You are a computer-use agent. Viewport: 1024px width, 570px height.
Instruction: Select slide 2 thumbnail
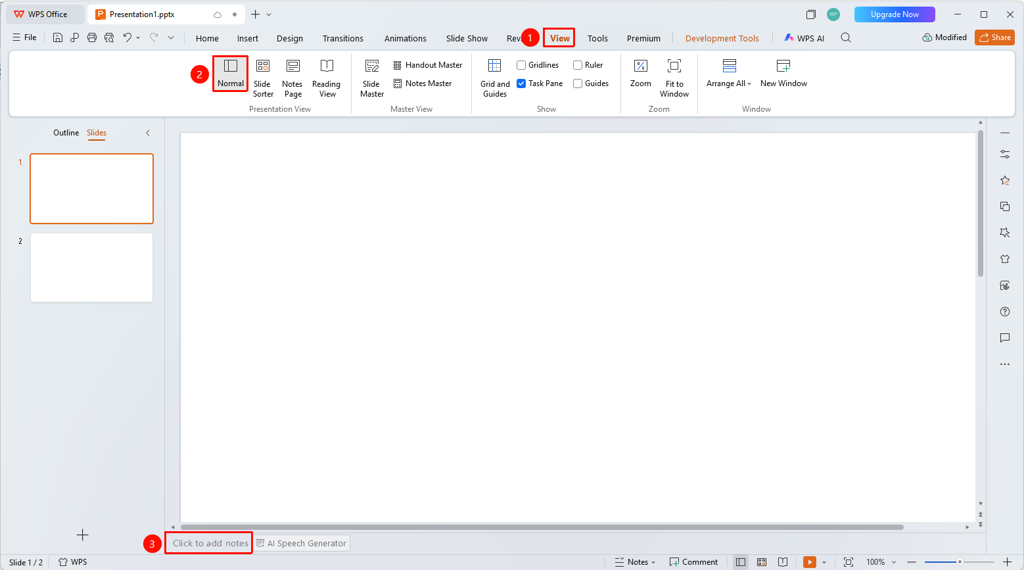pos(91,268)
